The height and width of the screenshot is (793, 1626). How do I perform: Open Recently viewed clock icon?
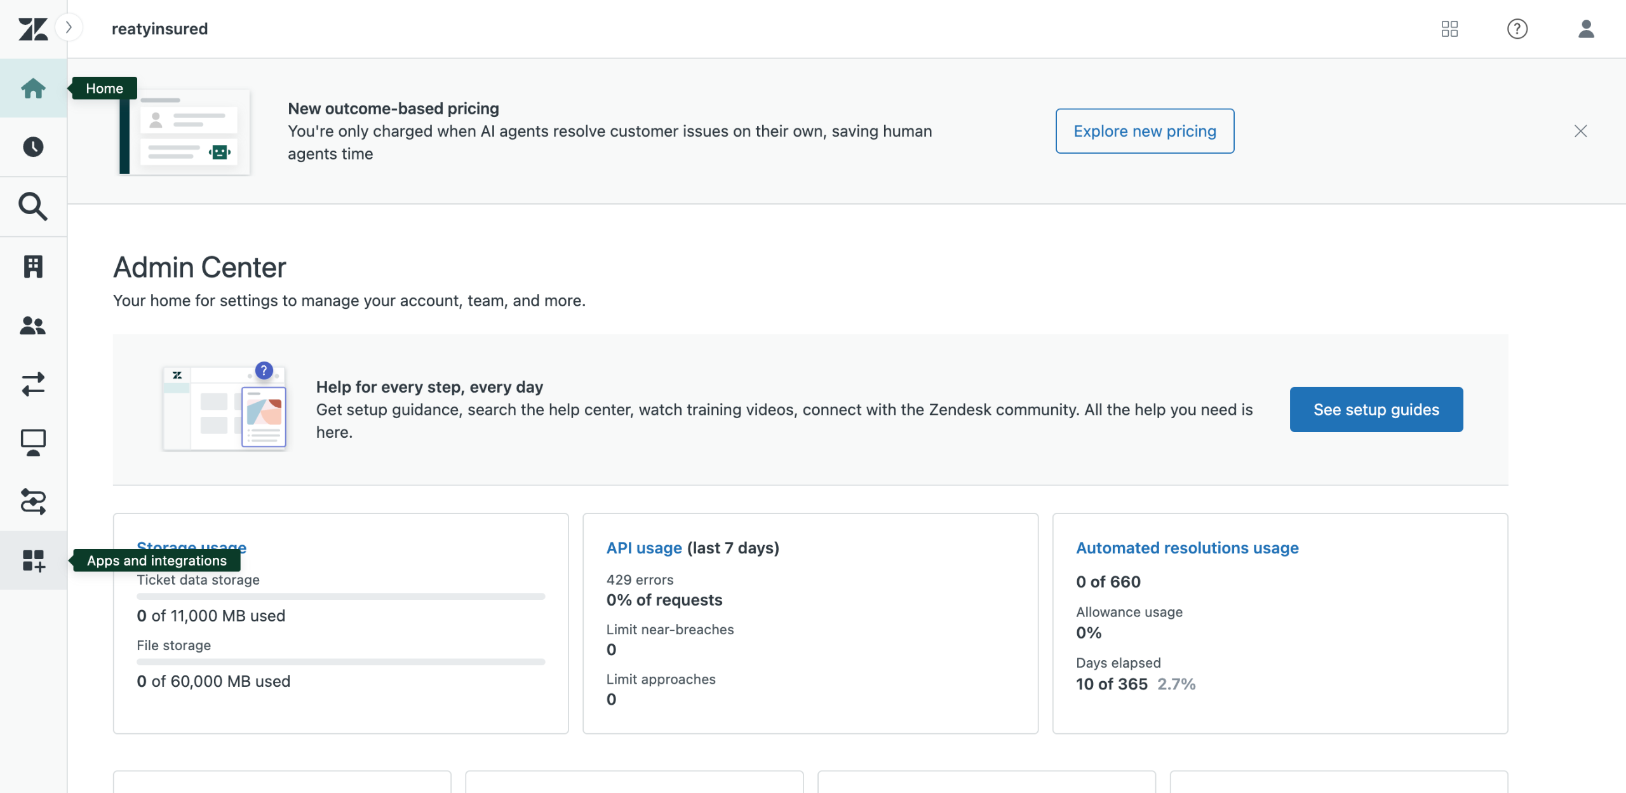coord(33,147)
